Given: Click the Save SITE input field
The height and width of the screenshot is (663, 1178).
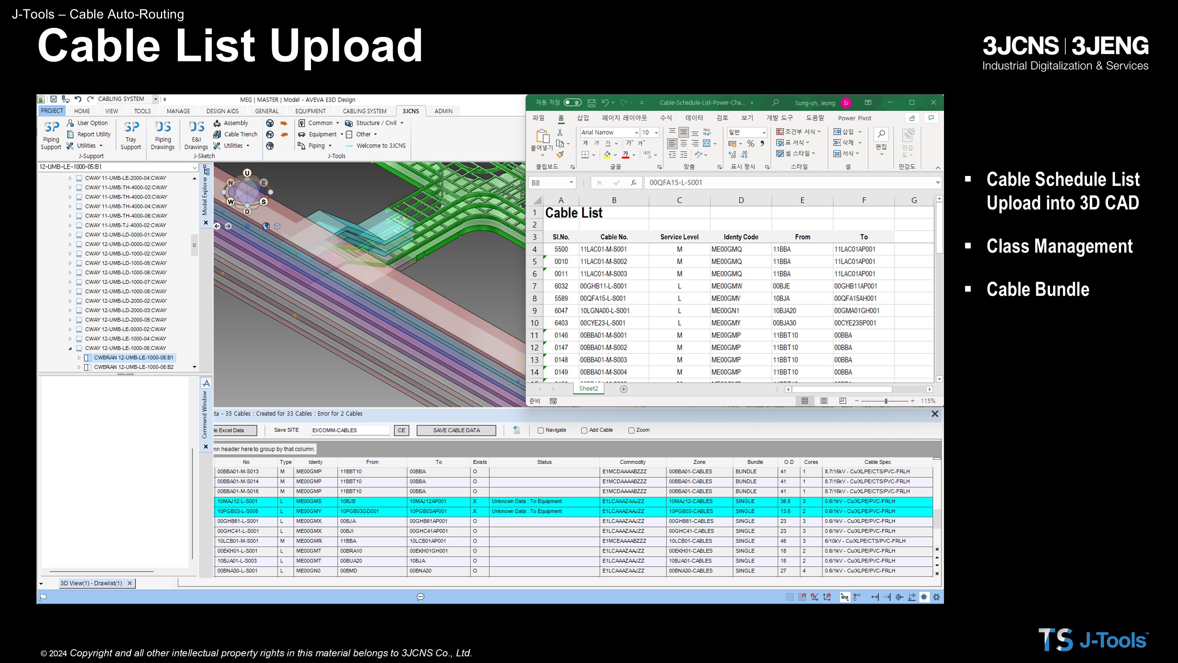Looking at the screenshot, I should pos(350,430).
